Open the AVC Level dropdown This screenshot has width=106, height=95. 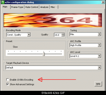(x=99, y=56)
